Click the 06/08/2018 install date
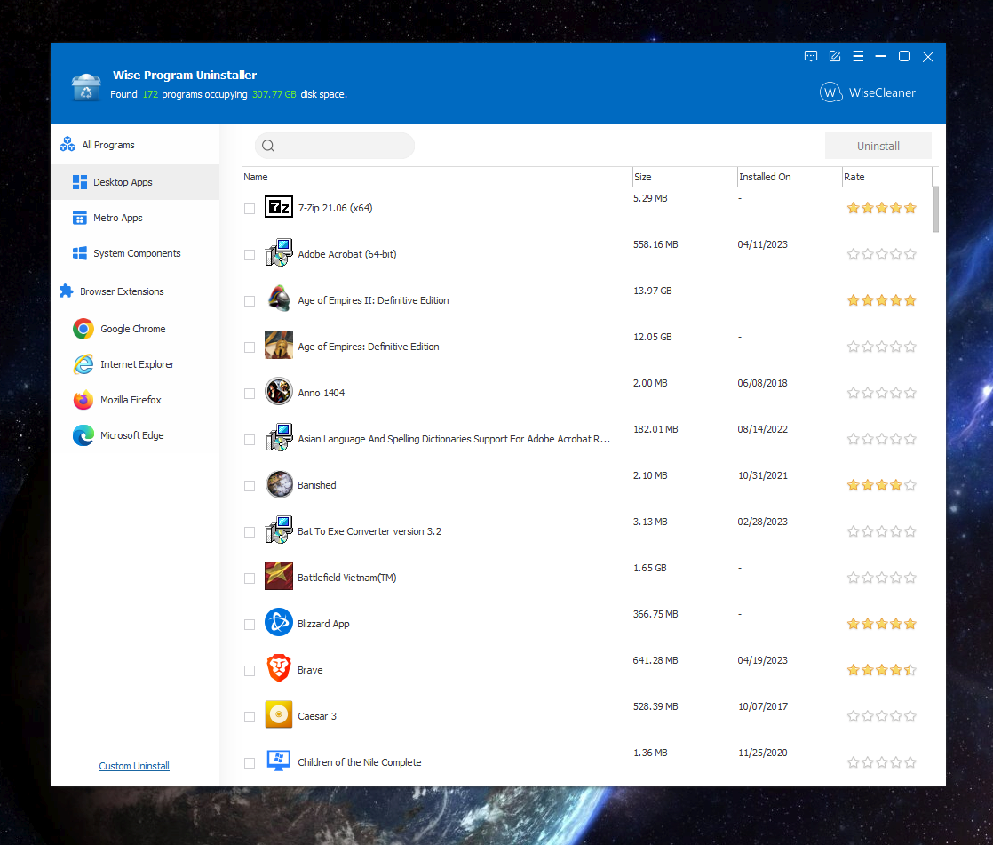 pyautogui.click(x=762, y=383)
